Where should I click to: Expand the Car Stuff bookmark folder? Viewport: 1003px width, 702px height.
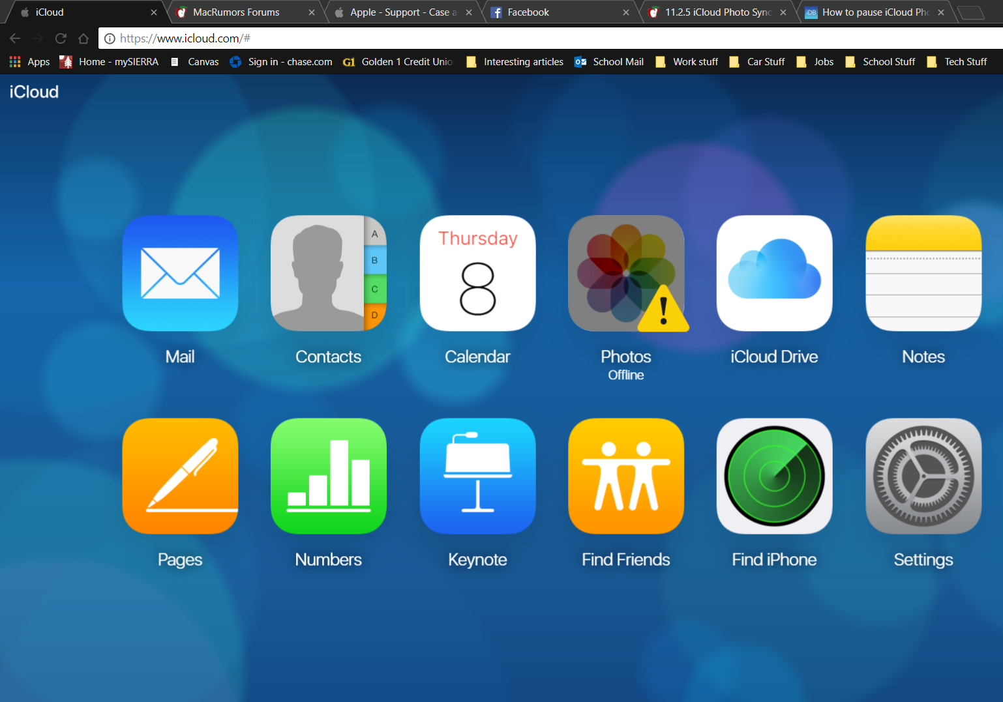(x=757, y=62)
